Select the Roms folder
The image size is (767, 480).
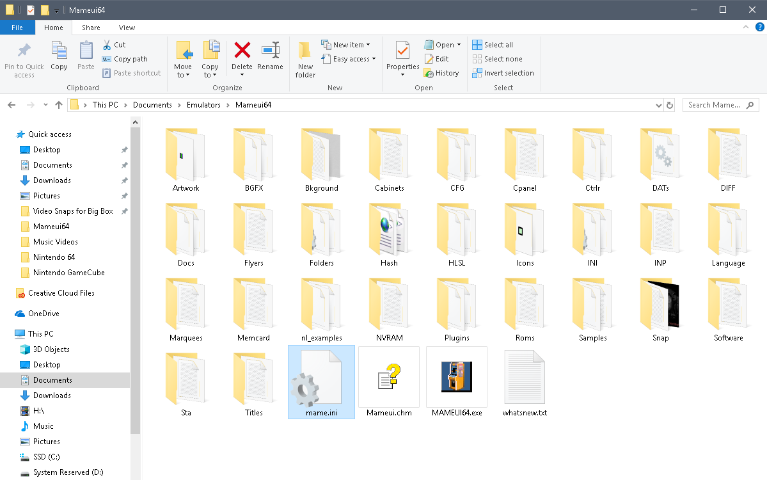(525, 310)
